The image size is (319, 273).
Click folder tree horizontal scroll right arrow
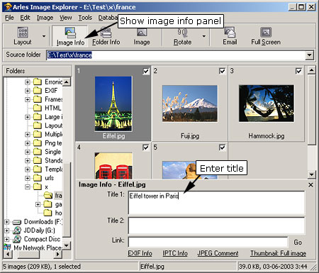58,254
